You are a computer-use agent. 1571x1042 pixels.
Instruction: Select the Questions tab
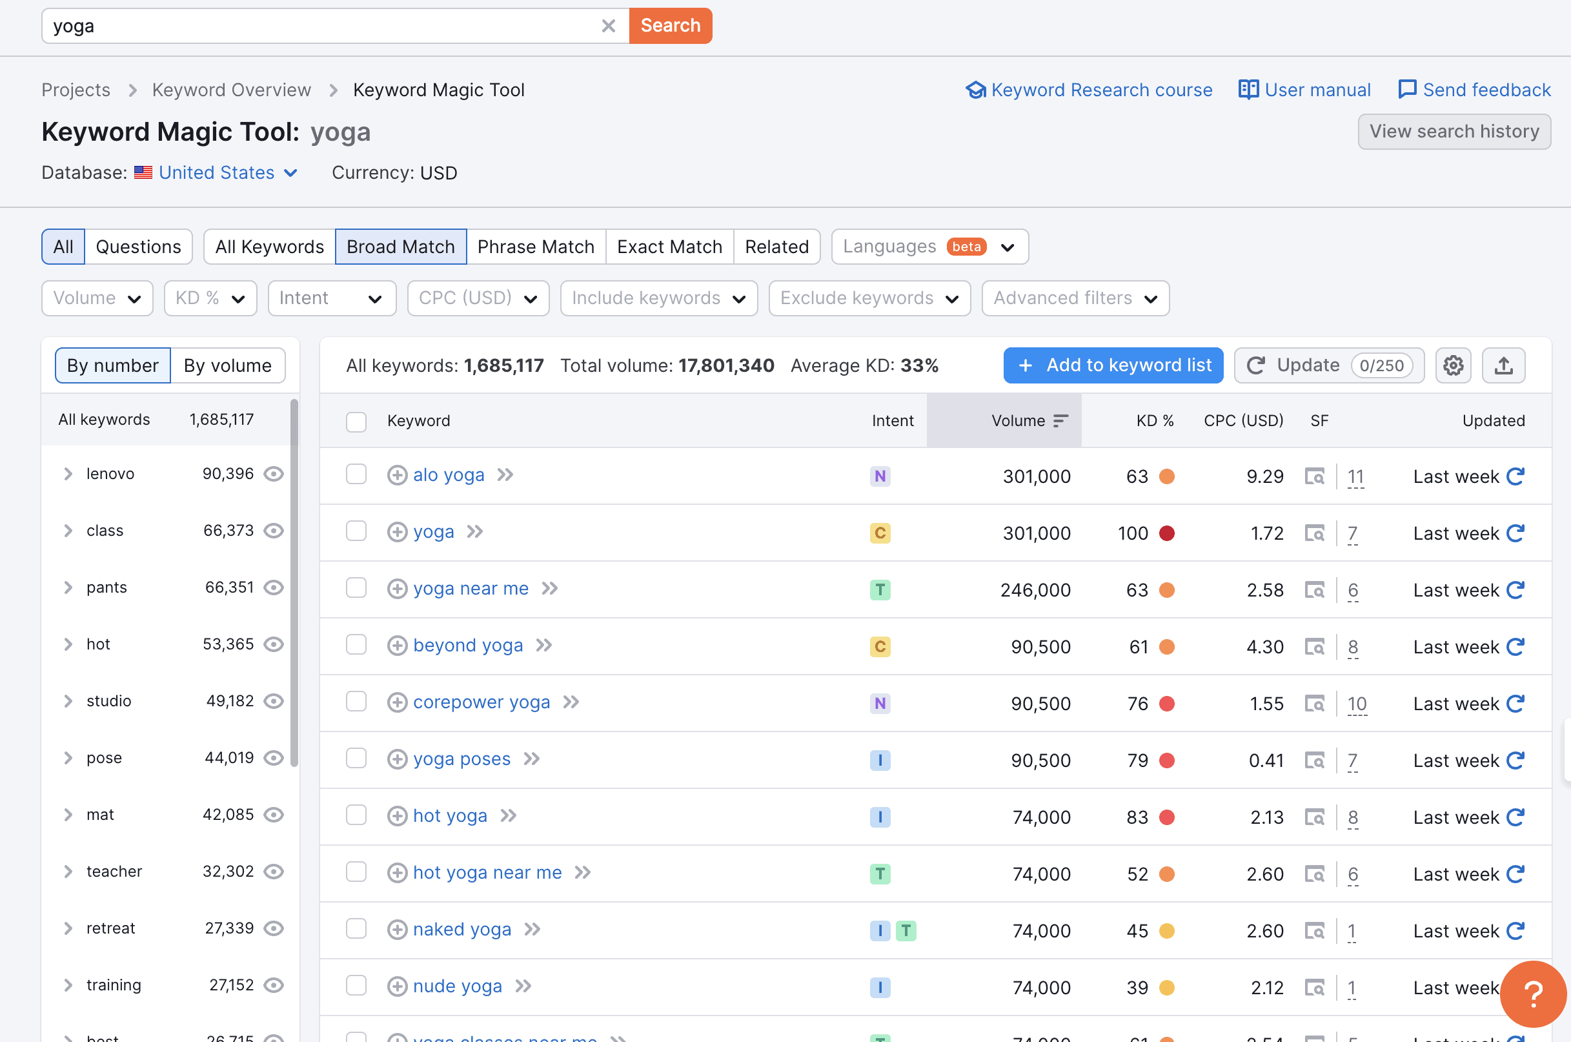point(138,247)
